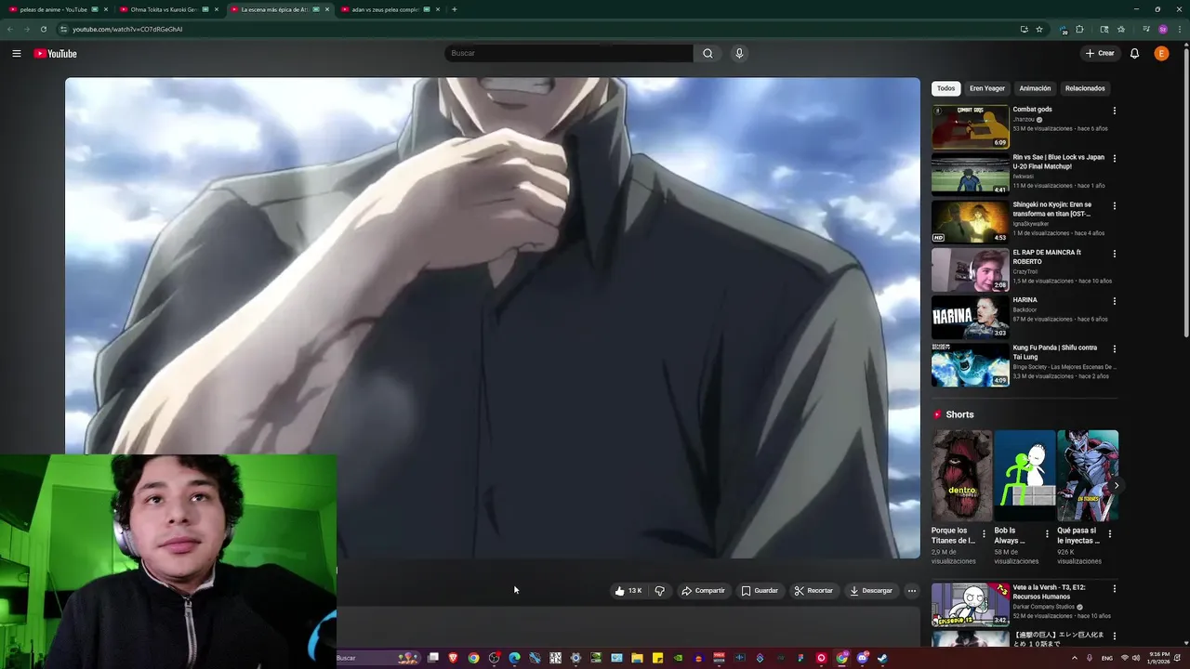Screen dimensions: 1190x669
Task: Open options menu for Kung Fu Panda video
Action: [1114, 348]
